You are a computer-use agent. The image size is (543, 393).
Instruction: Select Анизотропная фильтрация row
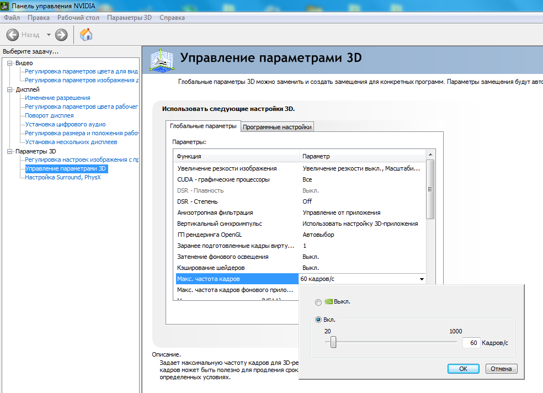pos(300,213)
